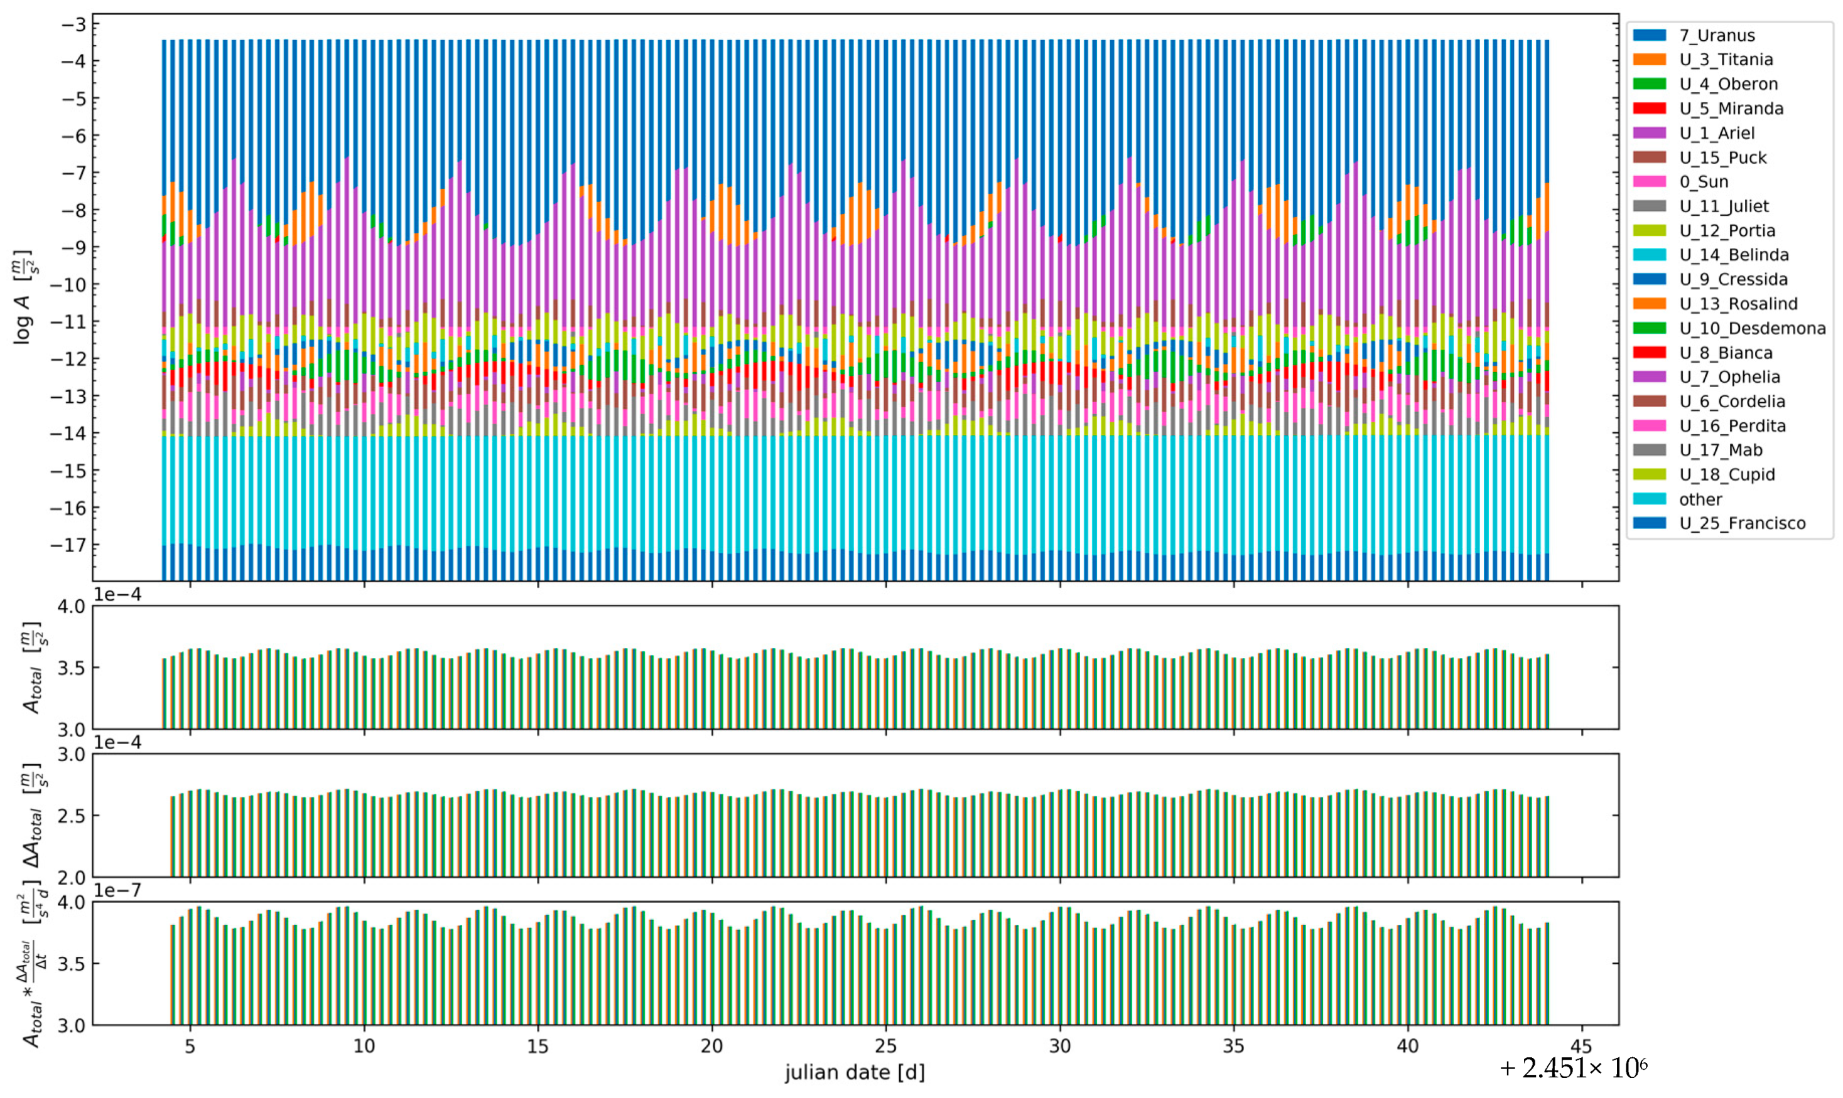Click the '5' x-axis tick label

point(190,1046)
